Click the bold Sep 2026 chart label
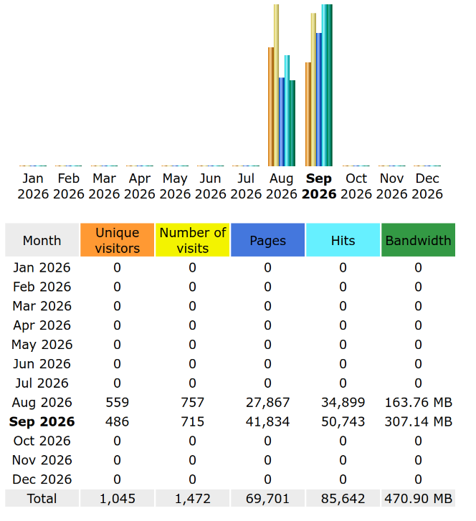Image resolution: width=476 pixels, height=521 pixels. pos(319,186)
